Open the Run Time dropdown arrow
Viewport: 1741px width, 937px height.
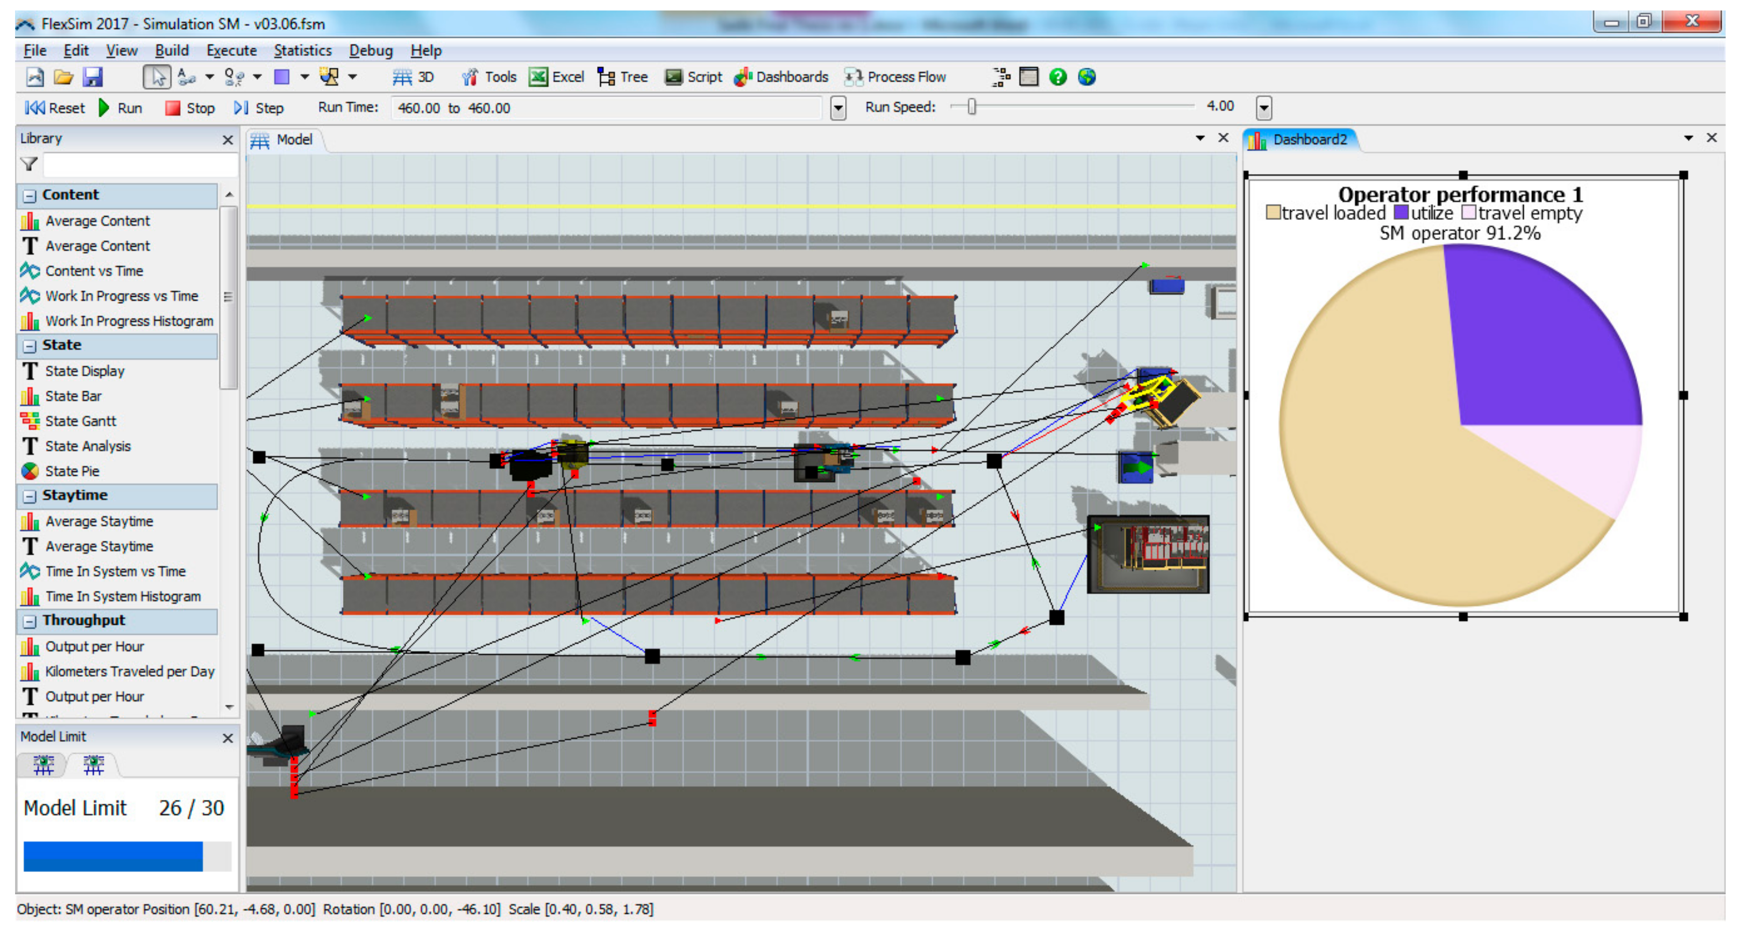point(838,108)
